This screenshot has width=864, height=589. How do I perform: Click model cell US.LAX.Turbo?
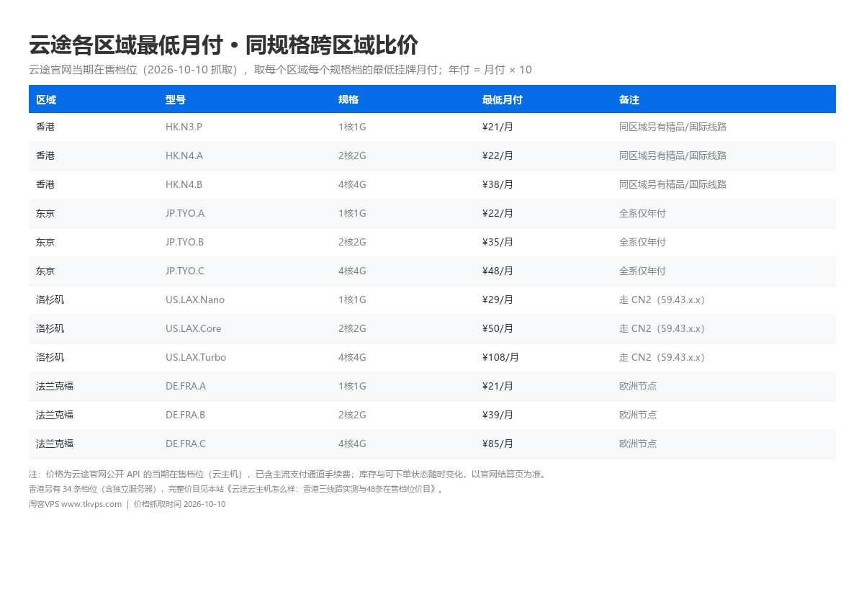click(x=196, y=357)
